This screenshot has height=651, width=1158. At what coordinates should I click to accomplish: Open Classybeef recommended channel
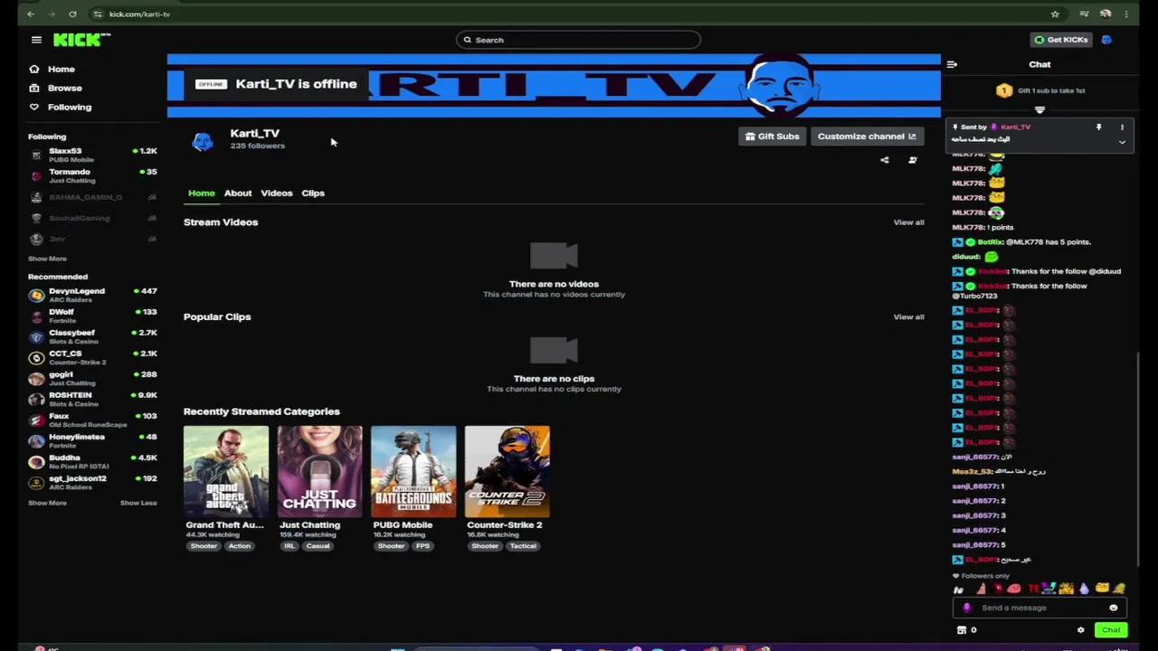(x=92, y=336)
